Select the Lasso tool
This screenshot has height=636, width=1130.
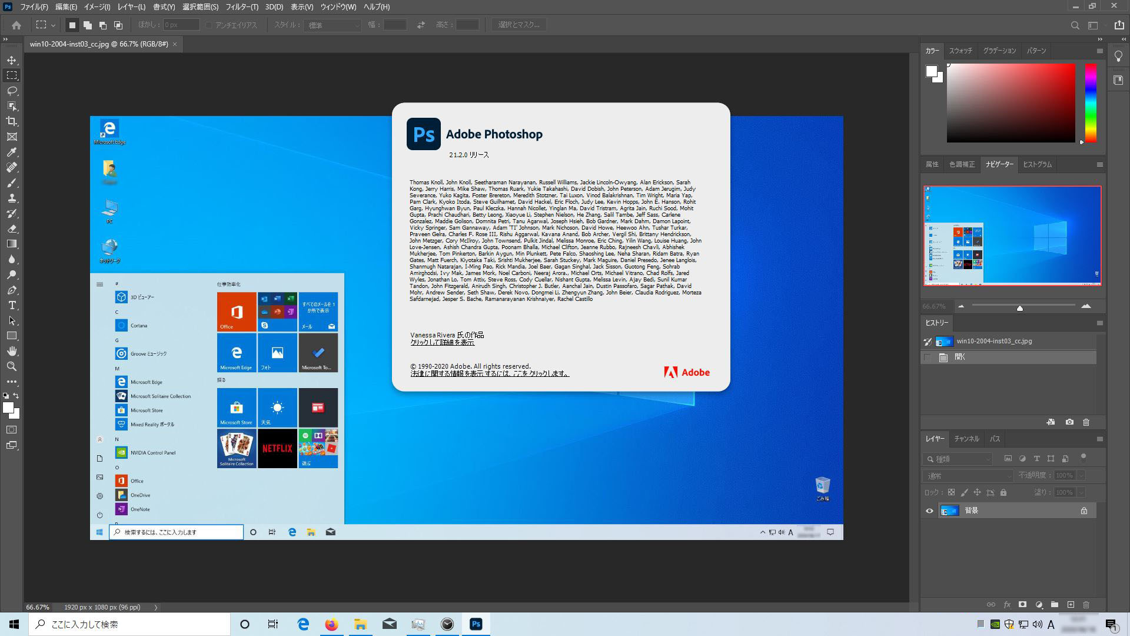point(12,91)
